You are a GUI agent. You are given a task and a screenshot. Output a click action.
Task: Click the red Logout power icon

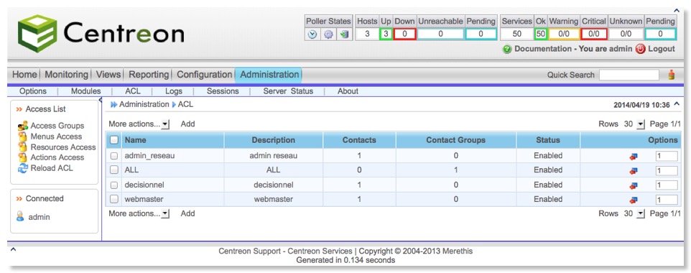[640, 49]
